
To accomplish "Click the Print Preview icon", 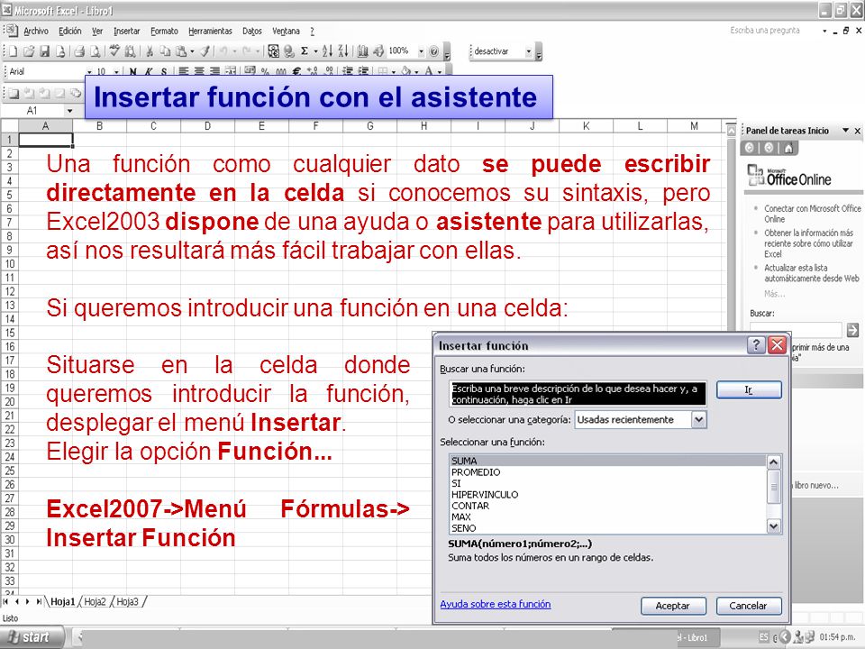I will pyautogui.click(x=95, y=51).
